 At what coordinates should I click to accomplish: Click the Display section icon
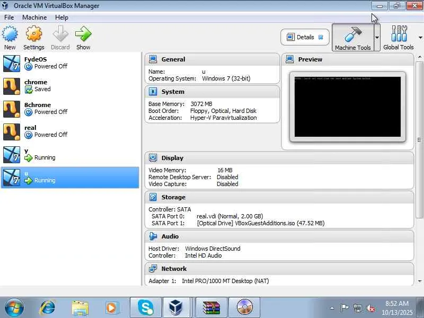153,157
